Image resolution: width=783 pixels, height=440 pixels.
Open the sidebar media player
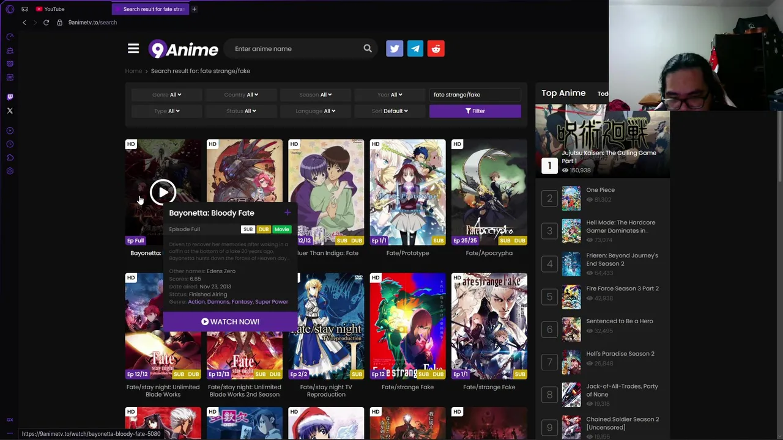pyautogui.click(x=10, y=131)
